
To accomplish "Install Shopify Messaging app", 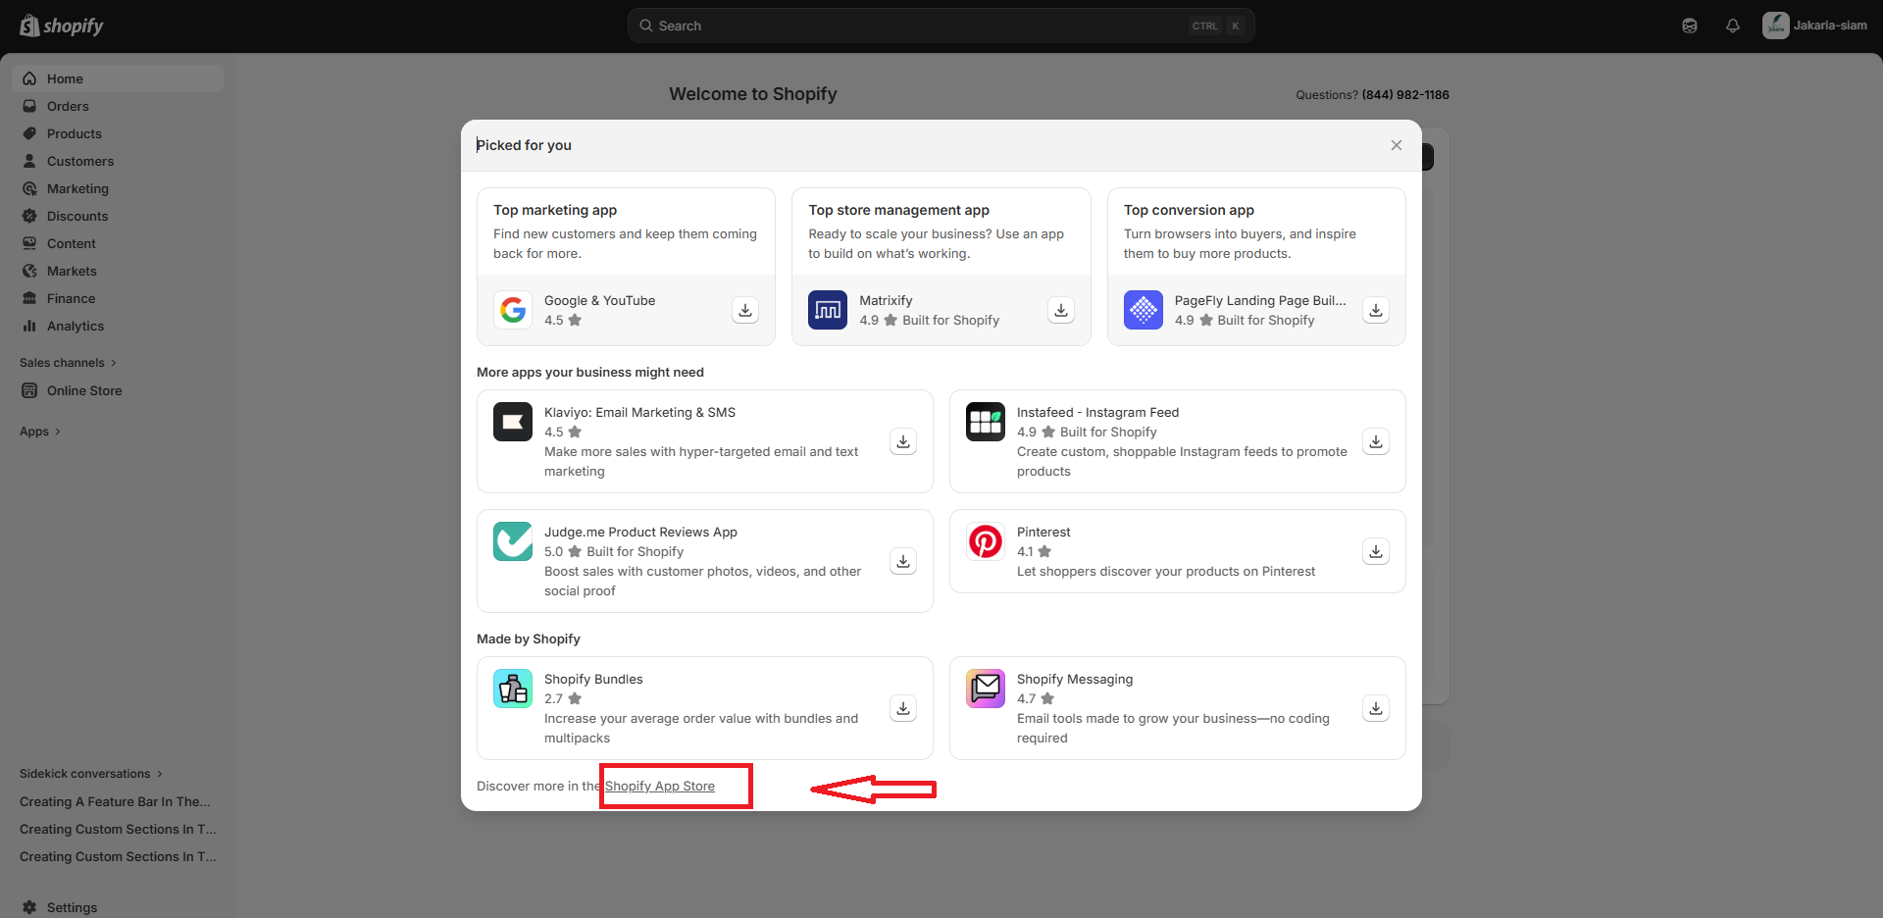I will (x=1376, y=708).
